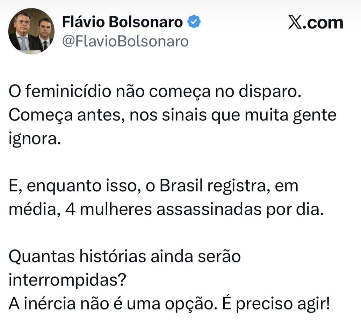The image size is (361, 328).
Task: Click the blue verified badge
Action: (194, 22)
